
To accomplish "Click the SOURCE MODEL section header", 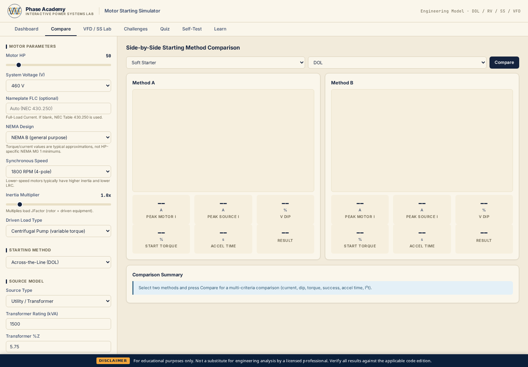I will 26,281.
